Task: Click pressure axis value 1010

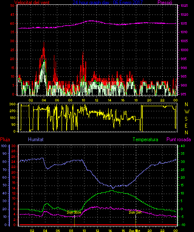Action: pyautogui.click(x=184, y=32)
